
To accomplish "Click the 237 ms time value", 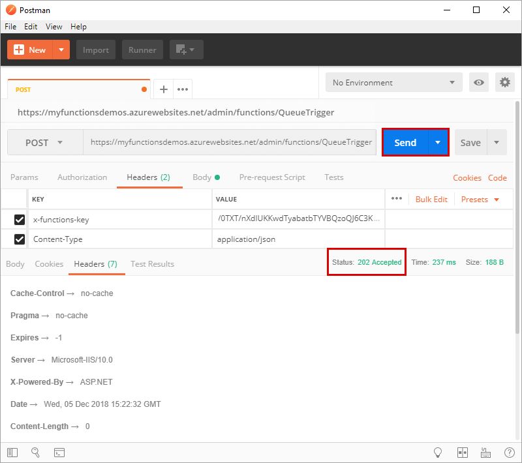I will 444,262.
